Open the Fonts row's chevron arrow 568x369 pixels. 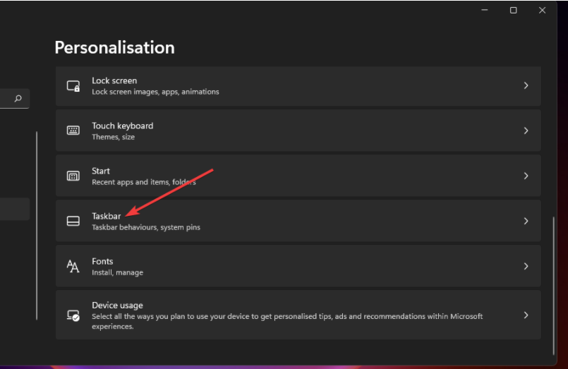point(526,266)
